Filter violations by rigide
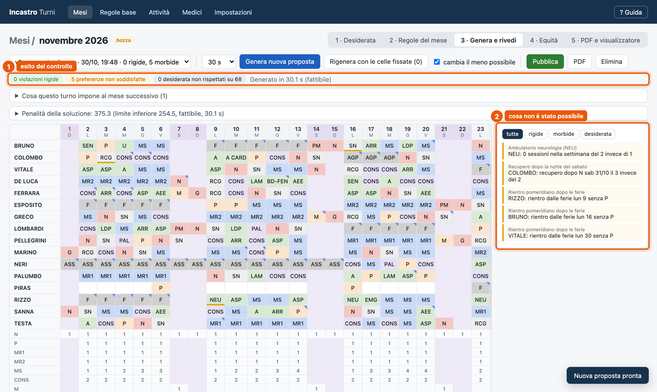The height and width of the screenshot is (392, 657). click(x=536, y=134)
